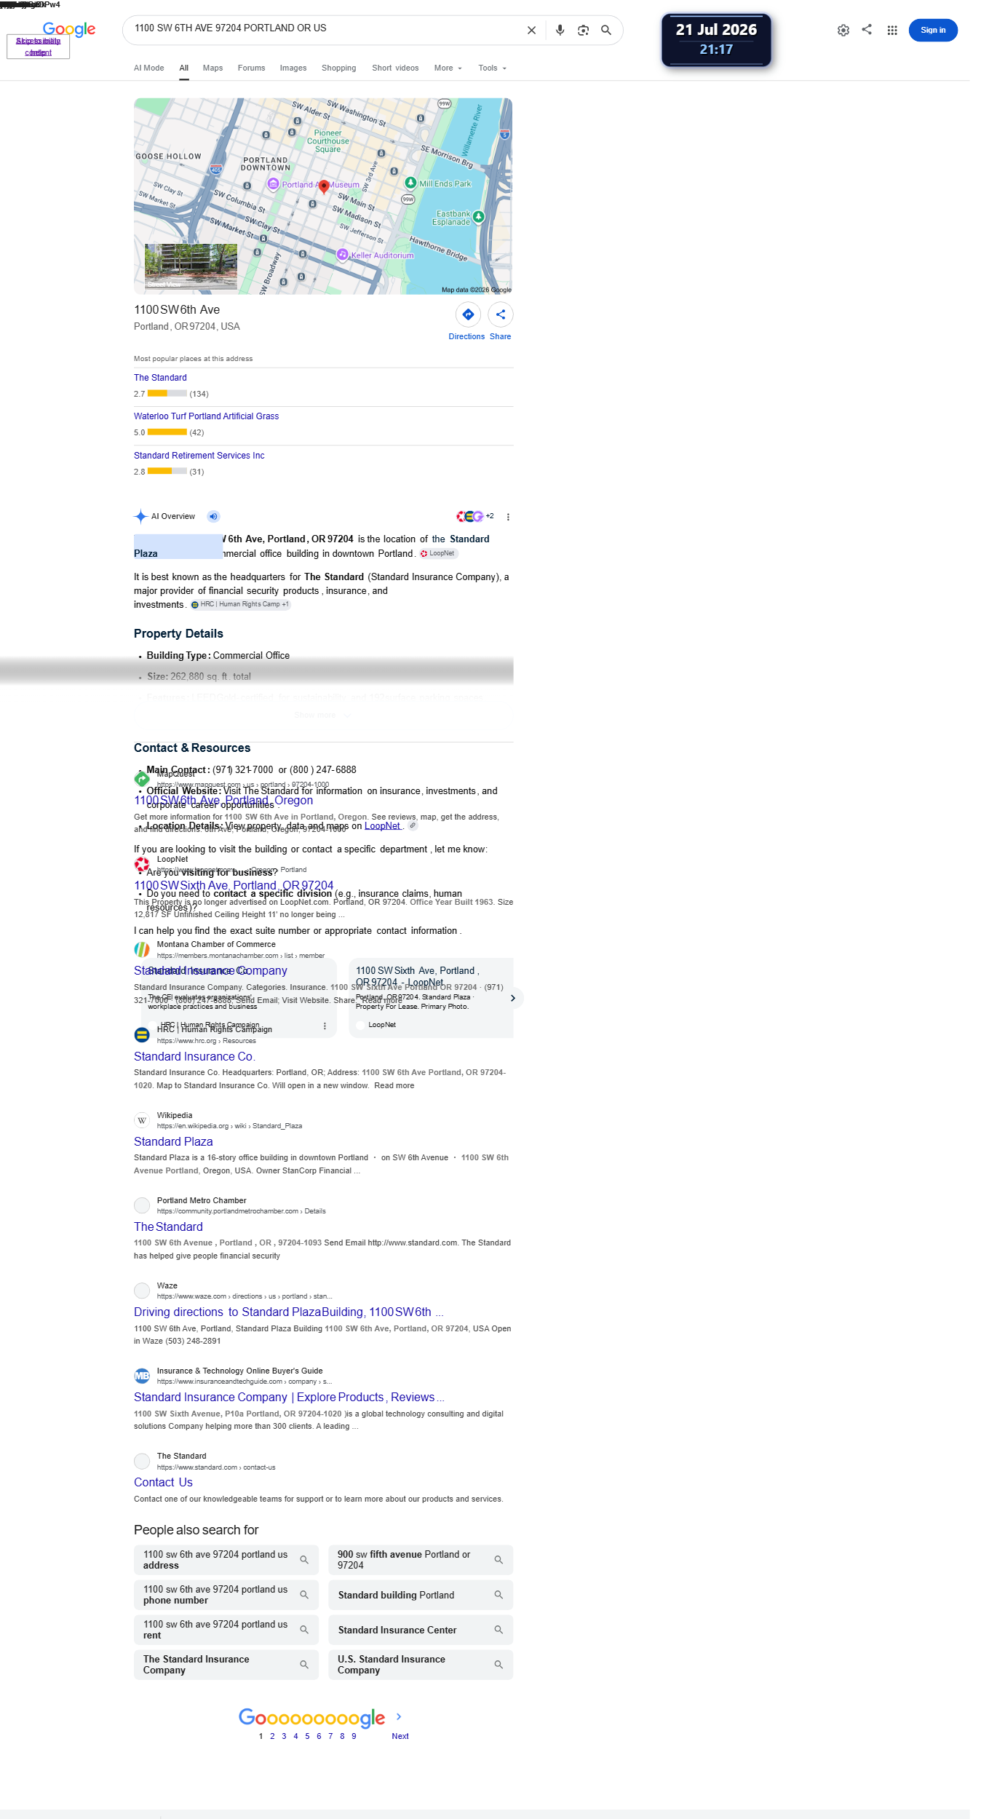
Task: Go to results page 9
Action: point(354,1736)
